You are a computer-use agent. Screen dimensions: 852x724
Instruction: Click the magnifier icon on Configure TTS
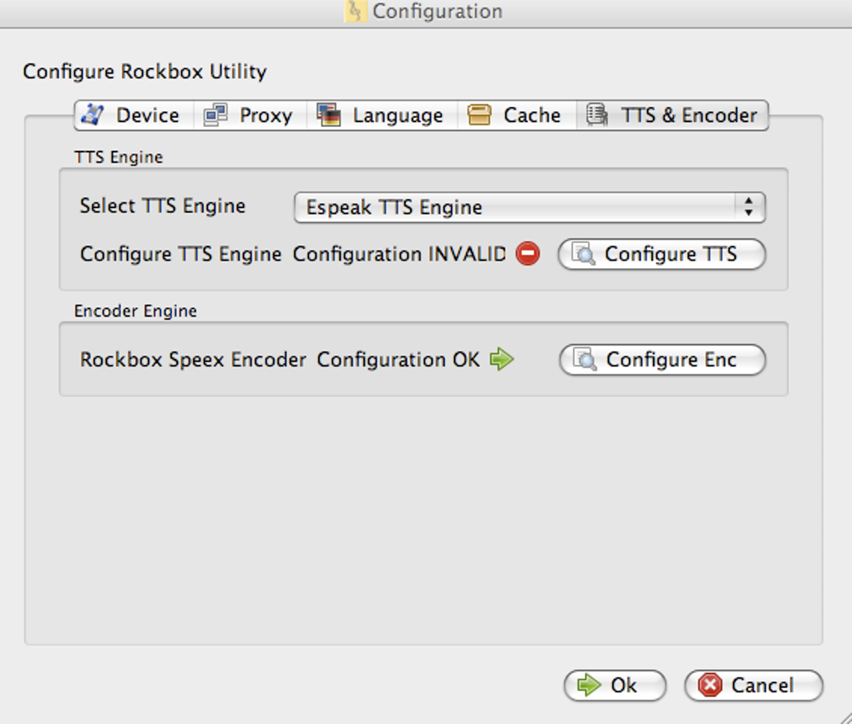(583, 254)
